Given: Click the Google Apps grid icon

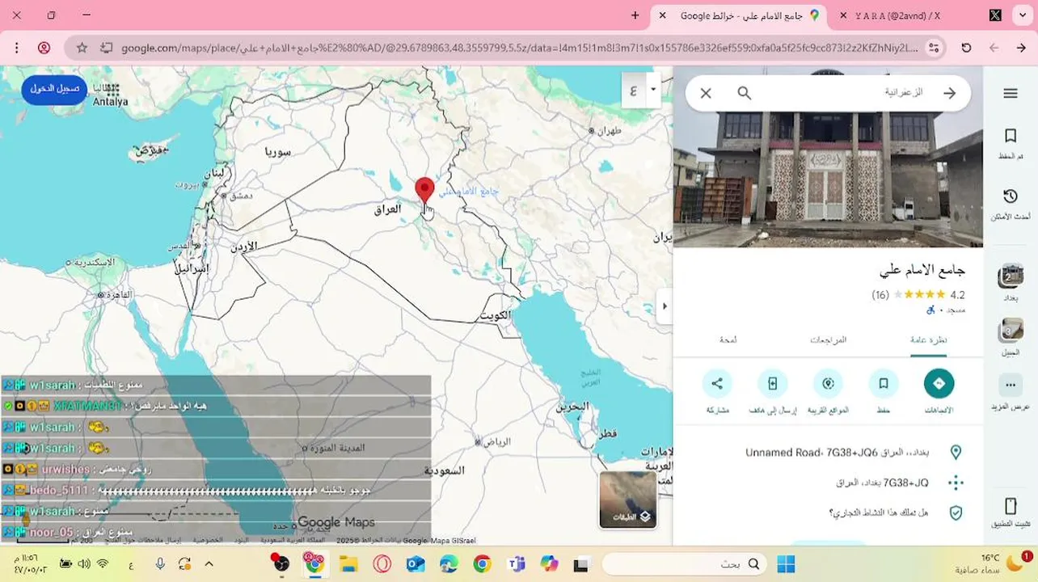Looking at the screenshot, I should click(x=113, y=88).
